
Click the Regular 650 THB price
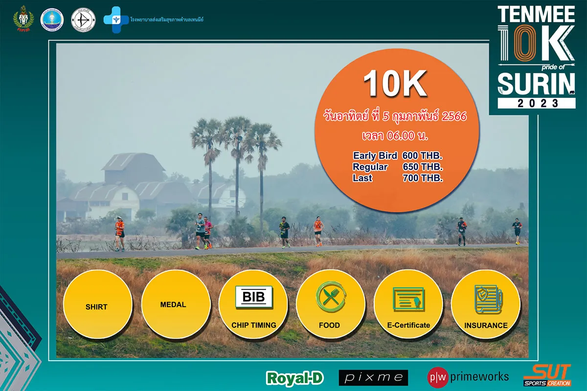pos(397,167)
